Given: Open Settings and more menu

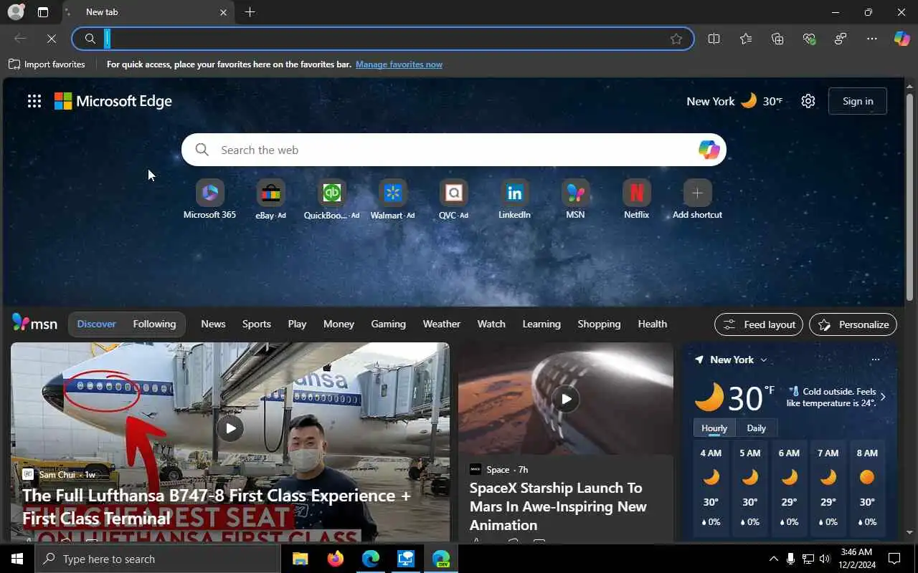Looking at the screenshot, I should (x=872, y=39).
